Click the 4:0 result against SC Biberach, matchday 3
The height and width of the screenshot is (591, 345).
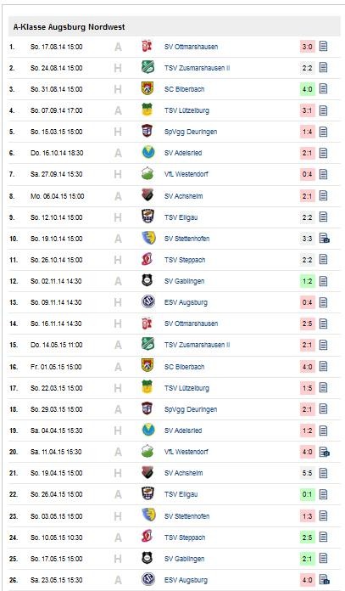[308, 89]
